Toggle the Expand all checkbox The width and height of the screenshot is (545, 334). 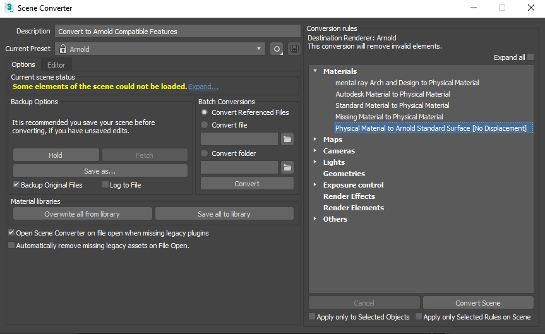click(x=530, y=57)
